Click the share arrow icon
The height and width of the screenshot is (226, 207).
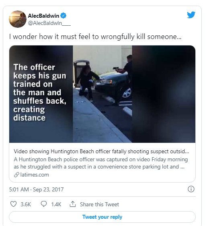click(73, 204)
